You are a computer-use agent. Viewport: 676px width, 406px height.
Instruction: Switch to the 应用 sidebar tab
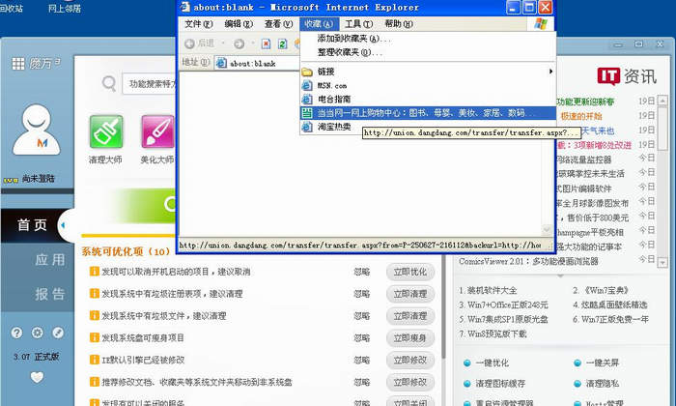tap(50, 259)
